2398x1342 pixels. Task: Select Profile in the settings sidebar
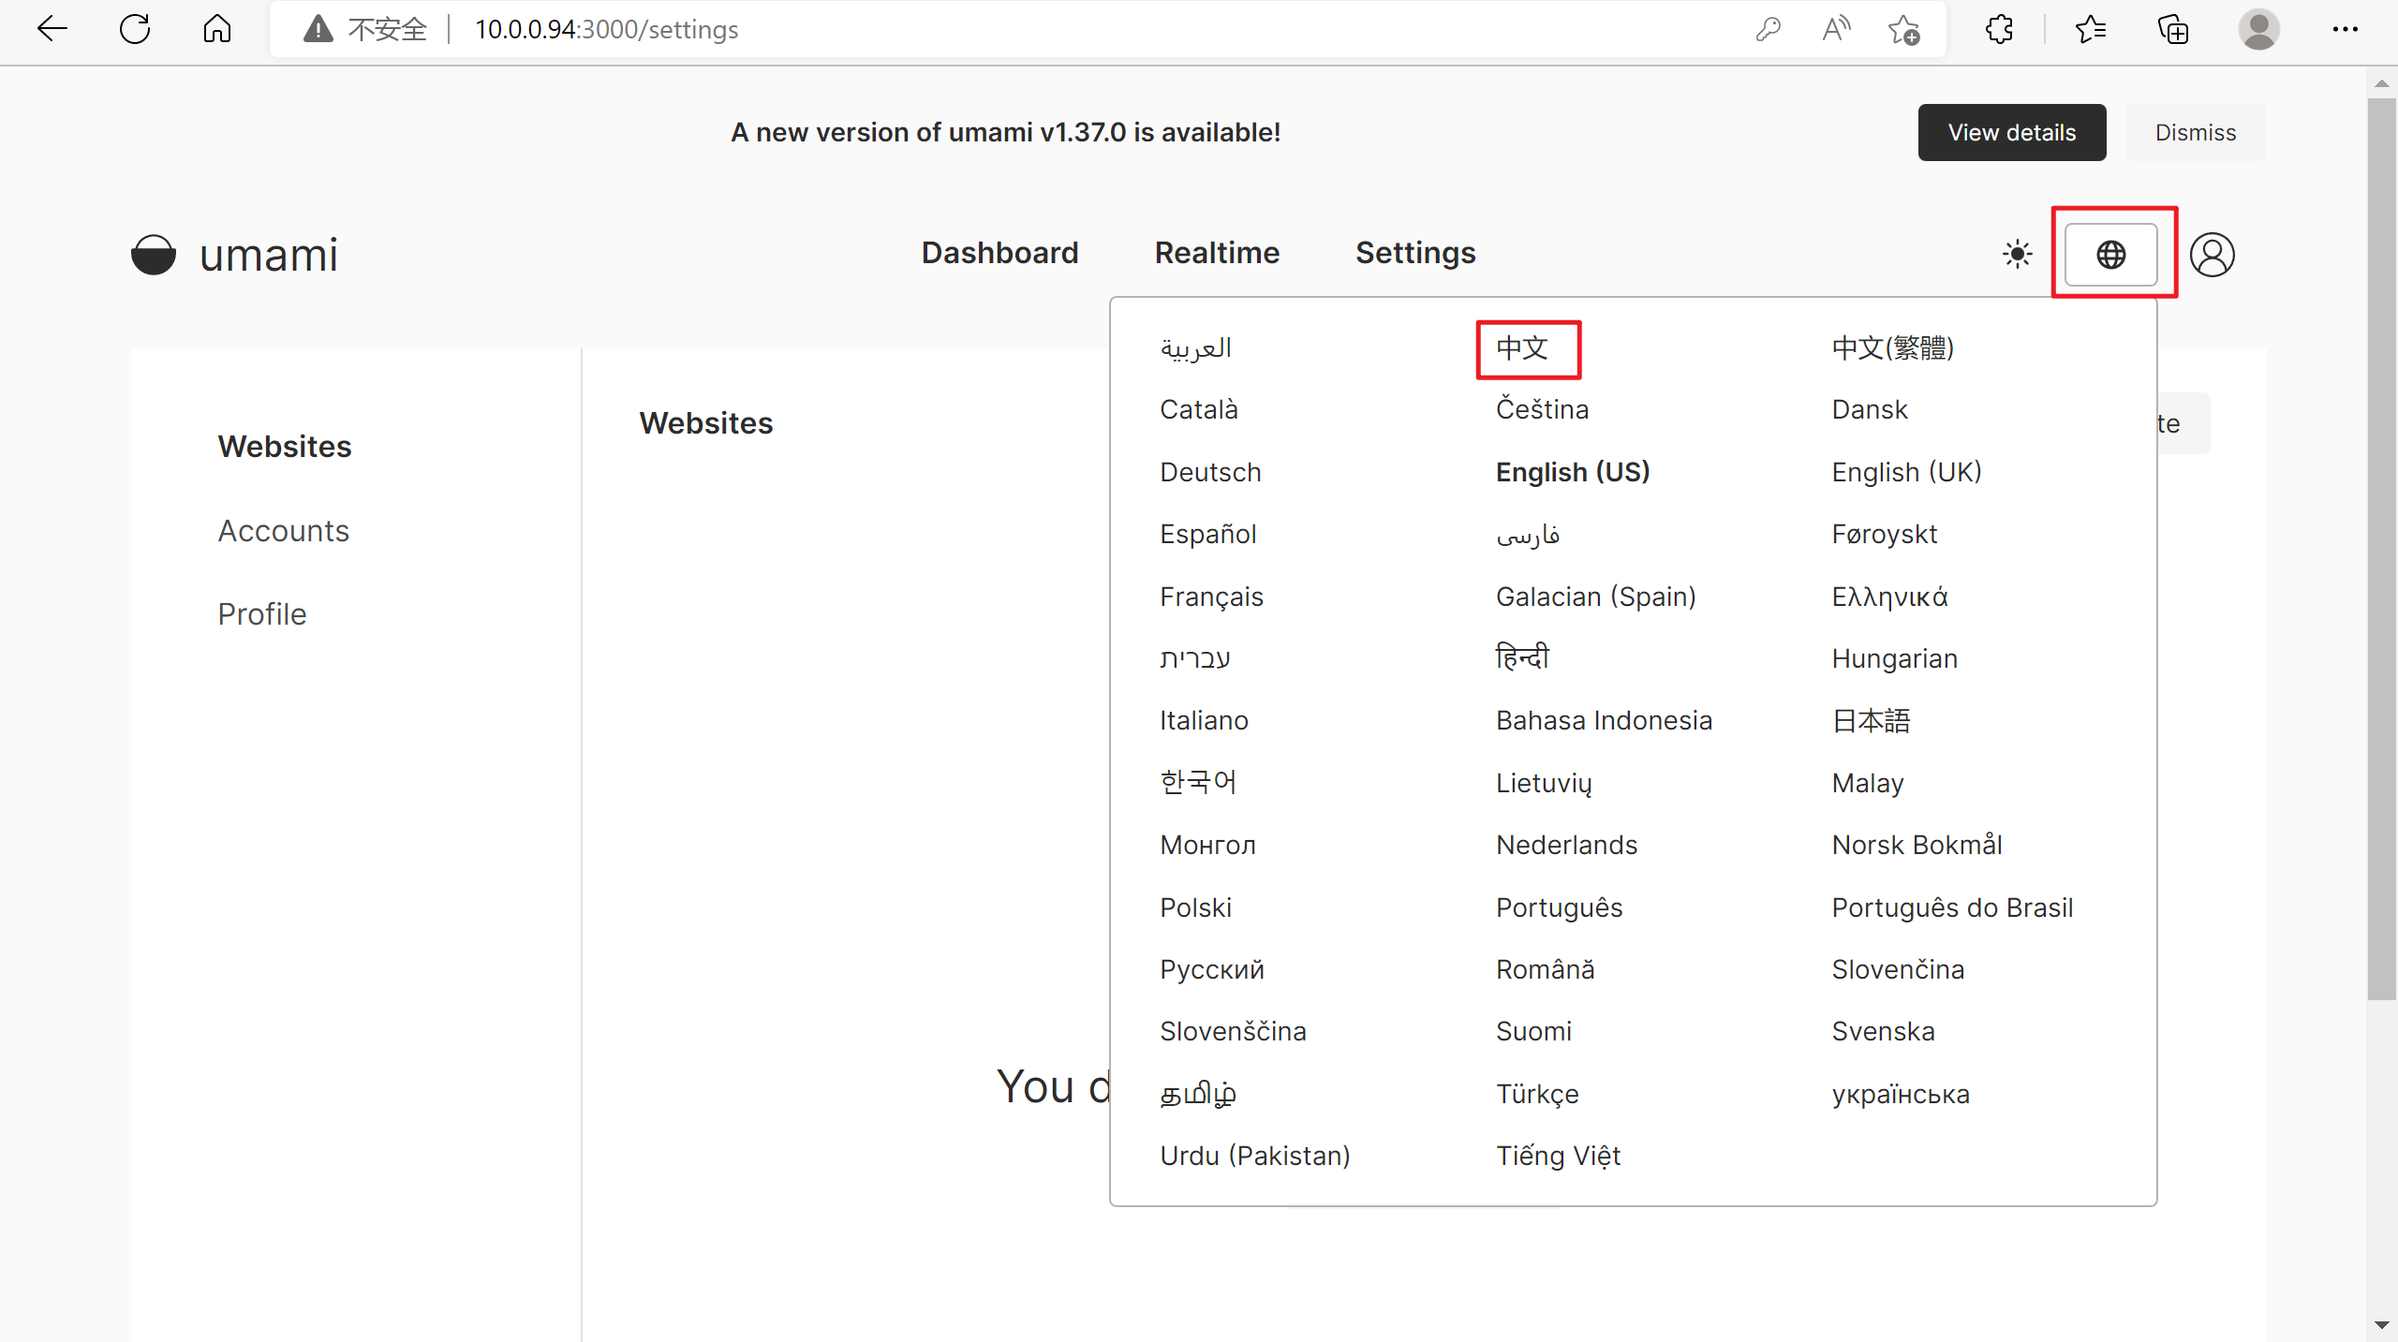pos(262,613)
